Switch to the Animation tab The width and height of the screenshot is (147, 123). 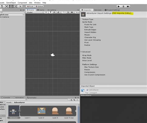(18, 98)
